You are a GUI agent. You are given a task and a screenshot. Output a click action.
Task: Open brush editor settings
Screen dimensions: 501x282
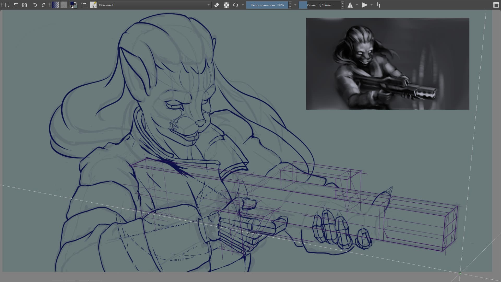tap(84, 5)
